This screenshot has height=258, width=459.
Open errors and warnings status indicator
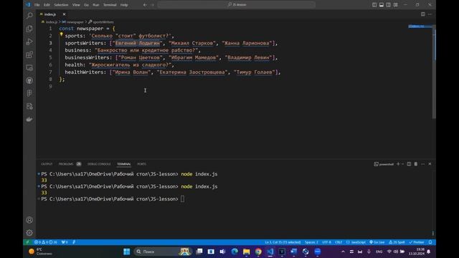[x=45, y=242]
